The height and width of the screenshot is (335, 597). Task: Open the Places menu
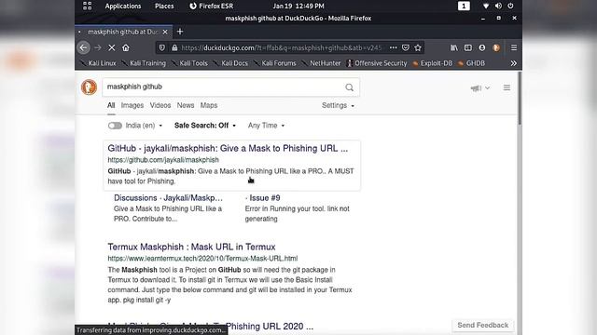pos(164,7)
